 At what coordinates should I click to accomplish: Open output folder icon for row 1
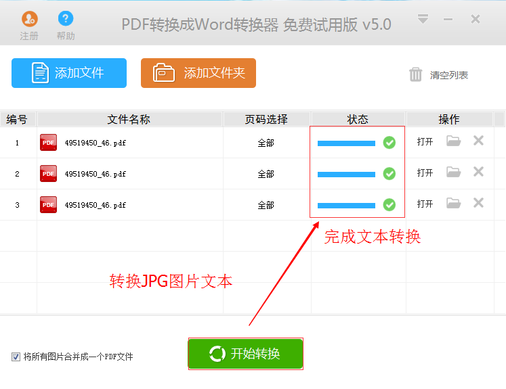pos(453,141)
